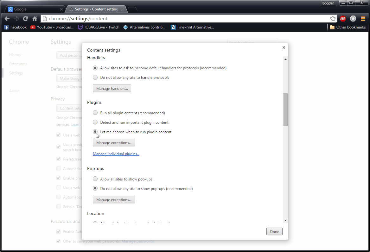Viewport: 370px width, 252px height.
Task: Select Allow sites to ask to become default handlers
Action: (95, 68)
